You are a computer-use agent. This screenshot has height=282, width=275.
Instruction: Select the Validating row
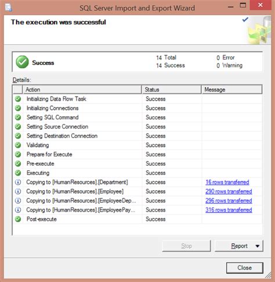coord(137,145)
